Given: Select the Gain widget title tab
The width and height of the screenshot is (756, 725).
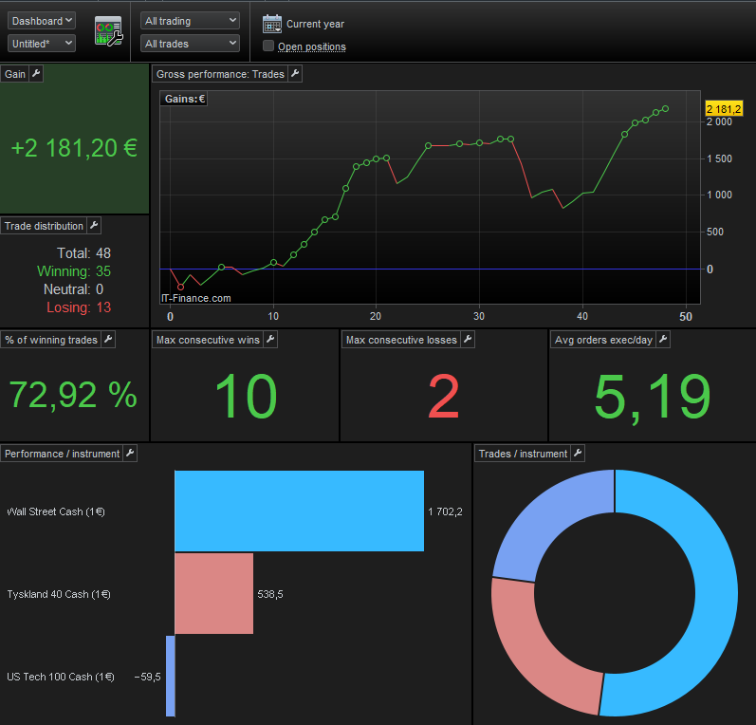Looking at the screenshot, I should click(x=15, y=74).
